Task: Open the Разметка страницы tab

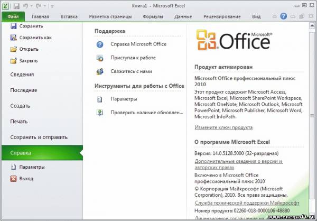Action: (110, 16)
